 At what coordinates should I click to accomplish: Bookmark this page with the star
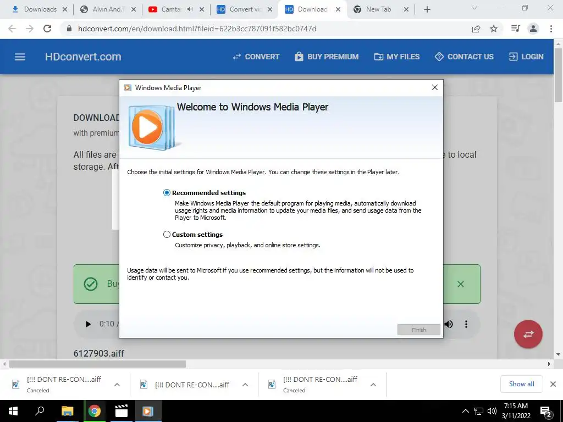494,29
